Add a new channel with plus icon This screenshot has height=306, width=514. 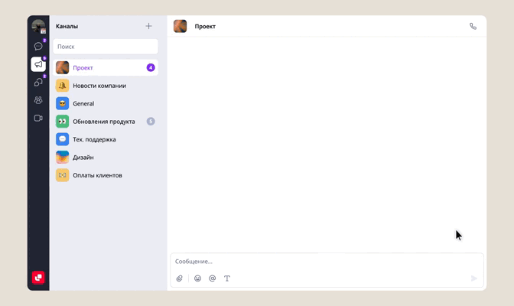point(148,26)
